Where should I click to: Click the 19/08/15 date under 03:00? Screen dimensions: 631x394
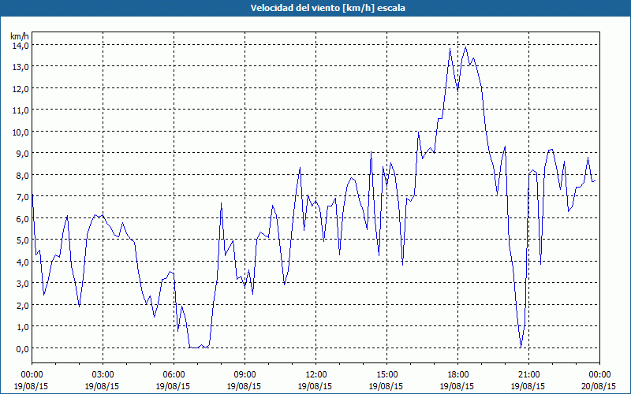click(x=103, y=386)
